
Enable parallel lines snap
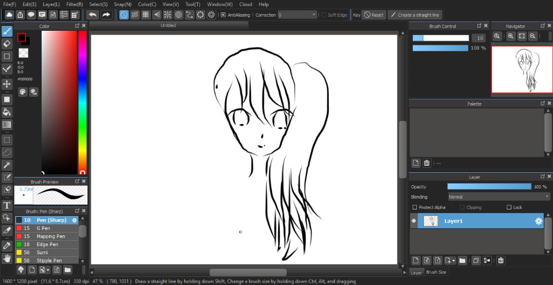point(134,15)
